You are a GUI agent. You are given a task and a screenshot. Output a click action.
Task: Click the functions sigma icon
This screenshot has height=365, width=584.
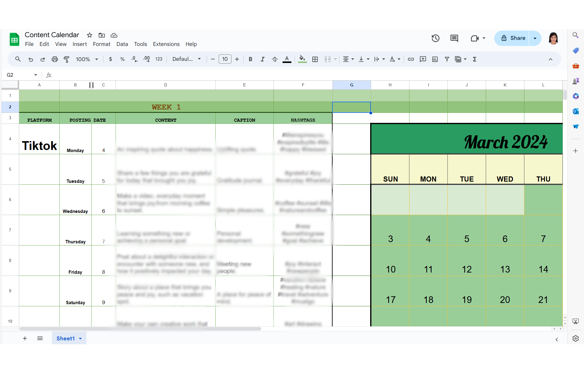(474, 59)
